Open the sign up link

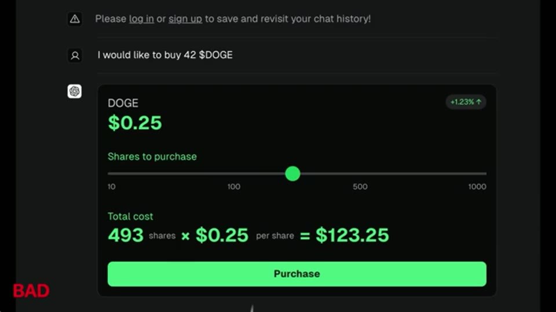coord(185,18)
